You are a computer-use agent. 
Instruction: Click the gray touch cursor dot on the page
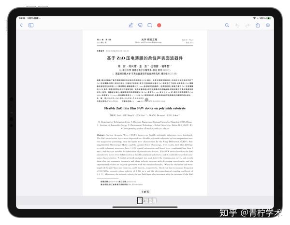(x=146, y=99)
